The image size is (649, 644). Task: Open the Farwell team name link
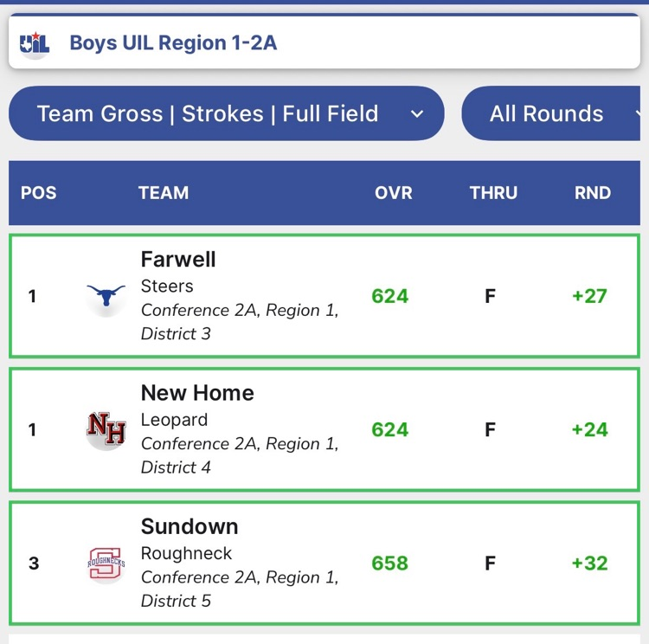[x=178, y=260]
